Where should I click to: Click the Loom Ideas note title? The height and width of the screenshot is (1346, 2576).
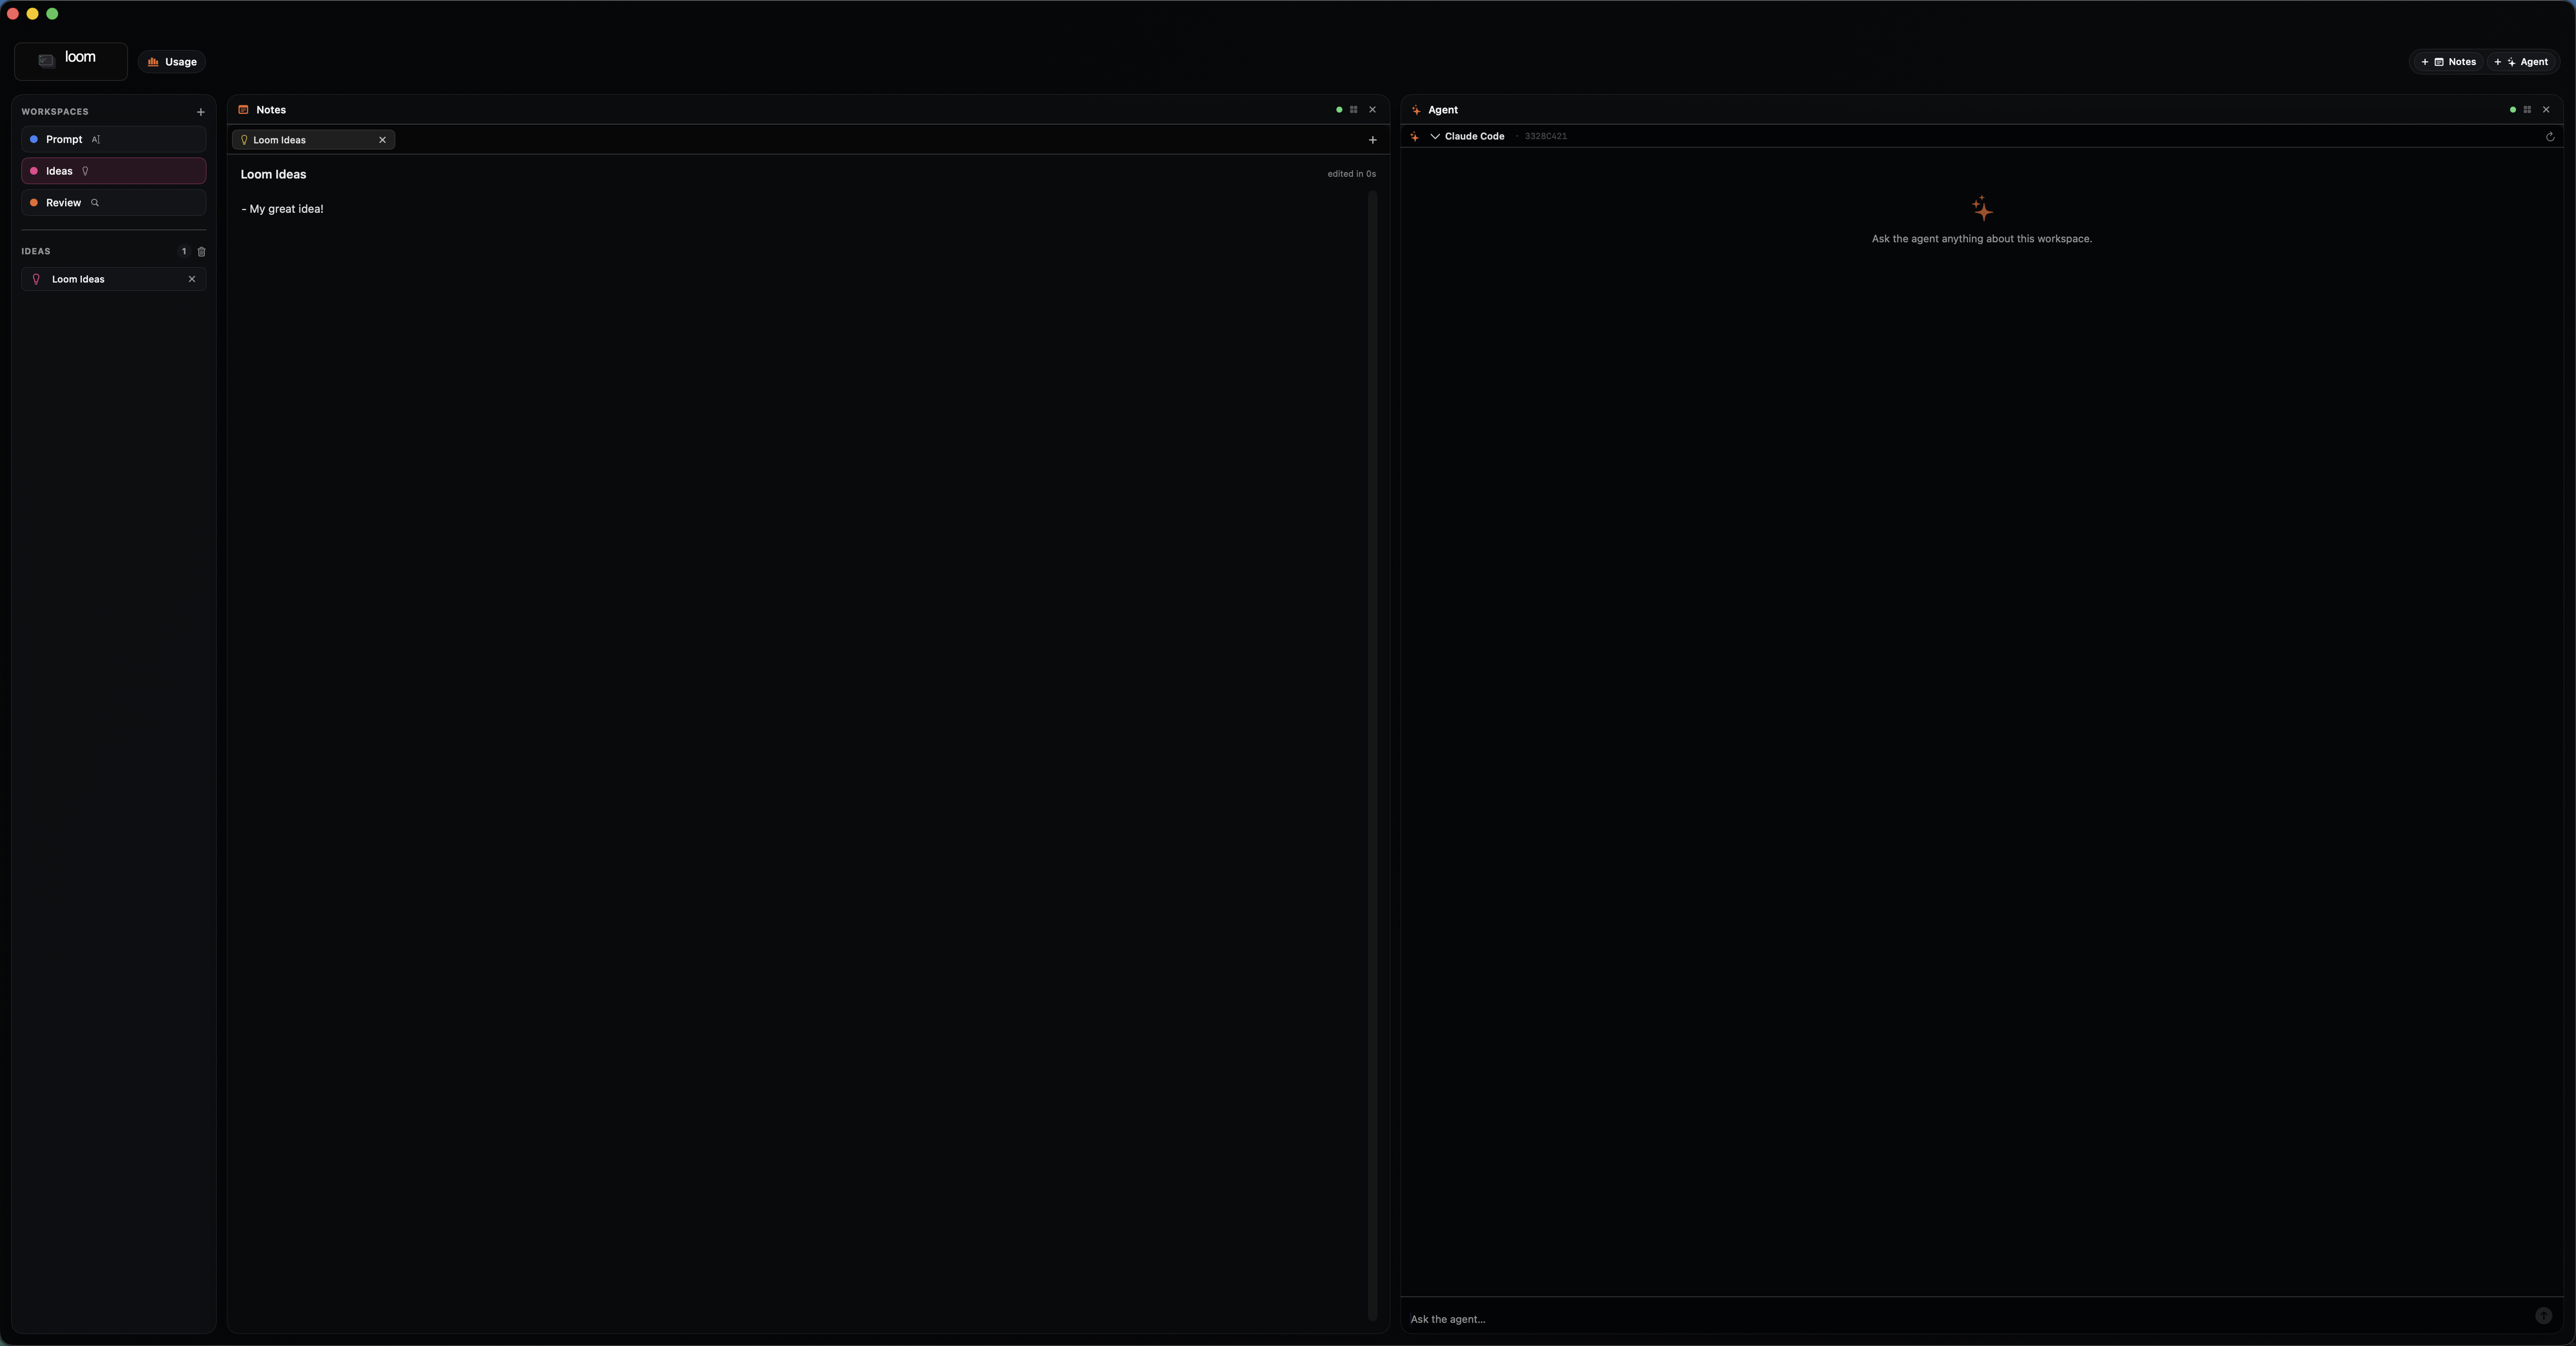273,174
